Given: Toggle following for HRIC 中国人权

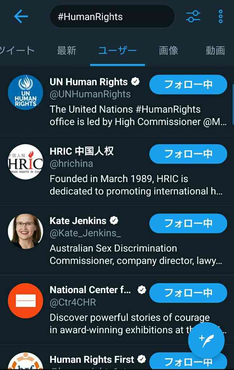Looking at the screenshot, I should pyautogui.click(x=188, y=154).
